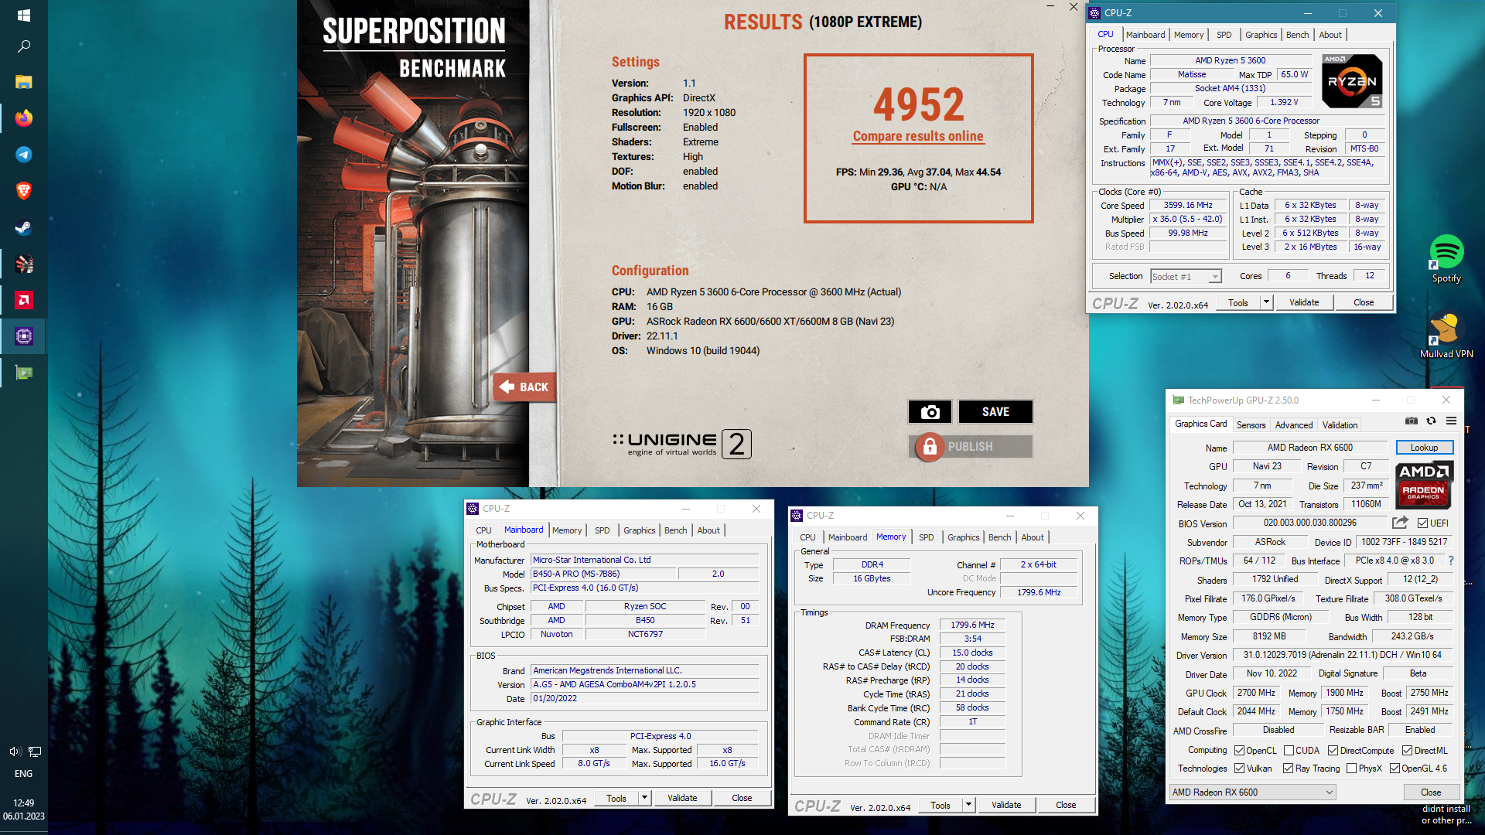This screenshot has height=835, width=1485.
Task: Switch to GPU-Z taskbar icon
Action: pyautogui.click(x=23, y=373)
